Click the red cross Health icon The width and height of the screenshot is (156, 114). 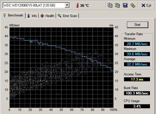[42, 16]
